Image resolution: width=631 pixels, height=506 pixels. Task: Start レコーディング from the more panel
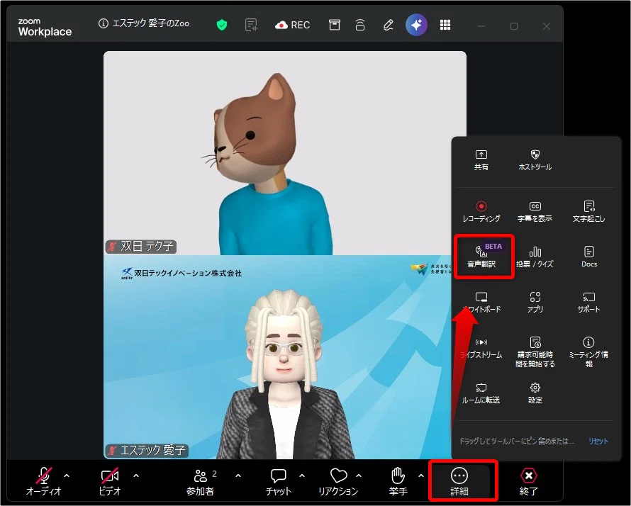tap(481, 212)
